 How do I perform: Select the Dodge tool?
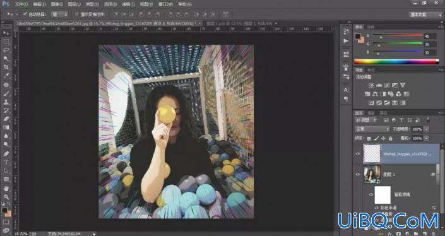coord(6,145)
